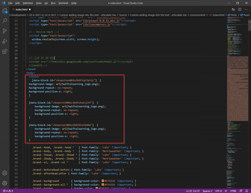Open the Source Control view

click(5, 31)
